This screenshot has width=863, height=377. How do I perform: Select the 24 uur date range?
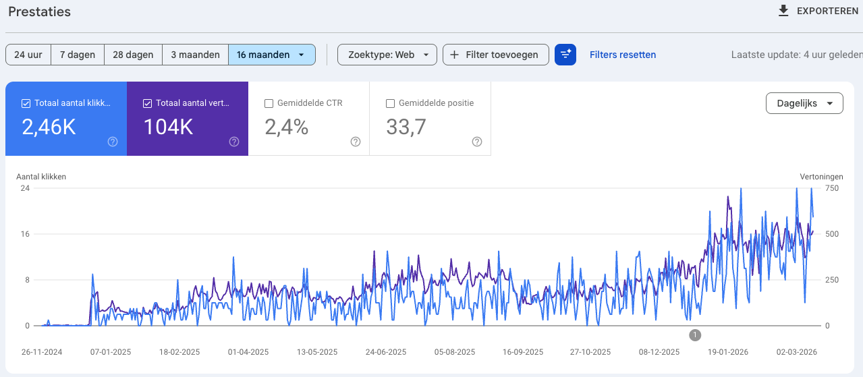[x=28, y=55]
